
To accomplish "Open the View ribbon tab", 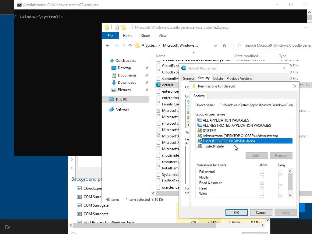I will pyautogui.click(x=162, y=36).
